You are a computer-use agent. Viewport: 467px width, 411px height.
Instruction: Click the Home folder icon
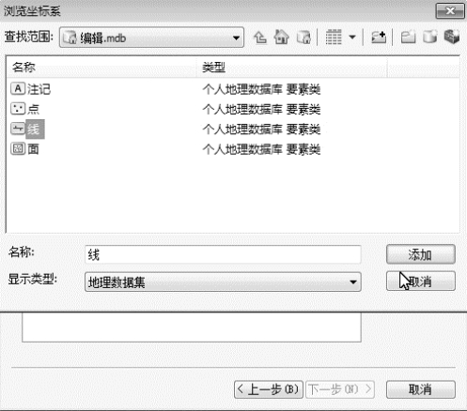(x=281, y=38)
